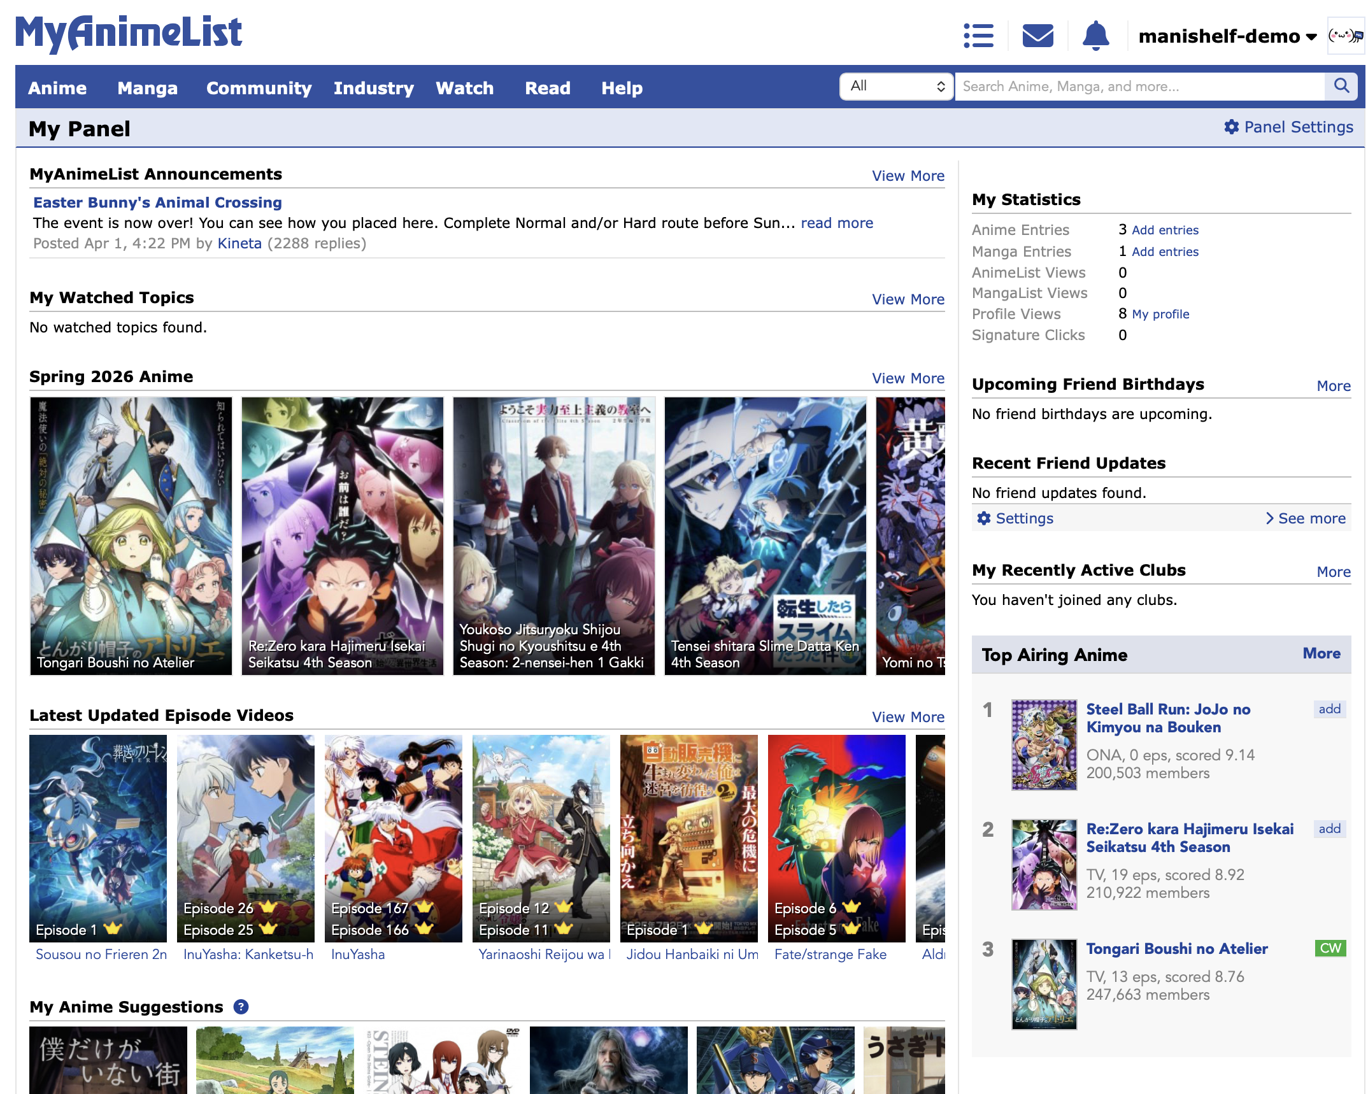Screen dimensions: 1368x1094
Task: Open the notifications bell icon
Action: [1095, 36]
